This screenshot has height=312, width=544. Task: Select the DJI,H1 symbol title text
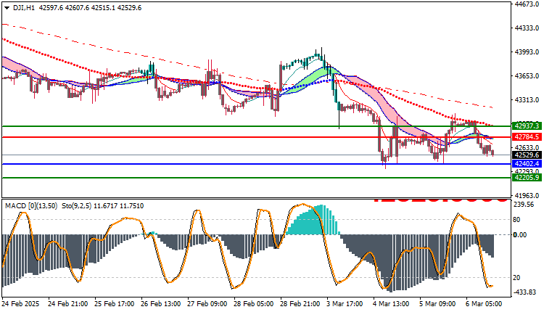pyautogui.click(x=24, y=8)
